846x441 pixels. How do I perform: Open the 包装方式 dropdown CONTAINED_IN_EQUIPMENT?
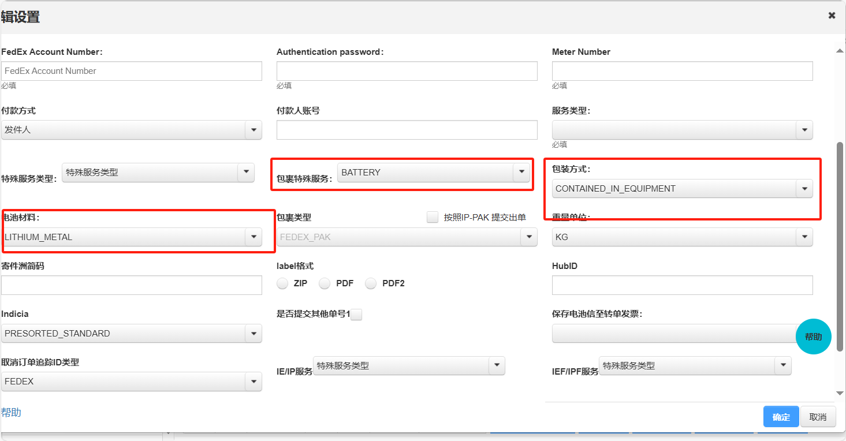pos(683,188)
